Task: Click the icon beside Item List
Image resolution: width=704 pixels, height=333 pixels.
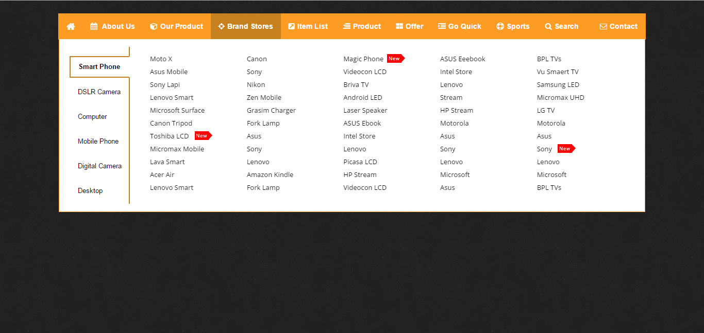Action: pos(292,26)
